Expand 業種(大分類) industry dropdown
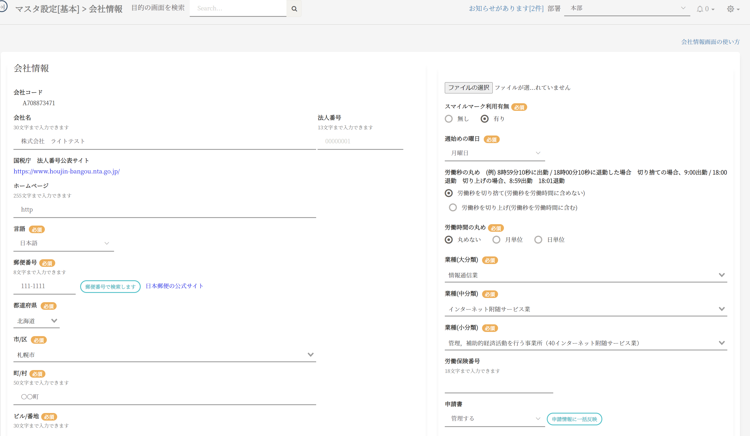This screenshot has height=436, width=750. click(585, 275)
